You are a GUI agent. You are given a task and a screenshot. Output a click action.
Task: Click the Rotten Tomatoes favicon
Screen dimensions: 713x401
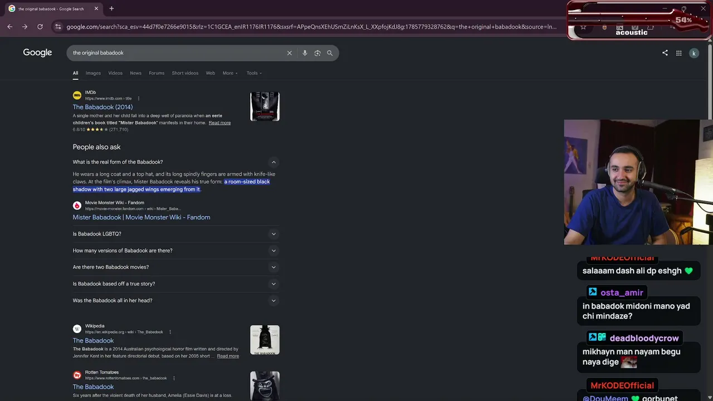[x=77, y=375]
